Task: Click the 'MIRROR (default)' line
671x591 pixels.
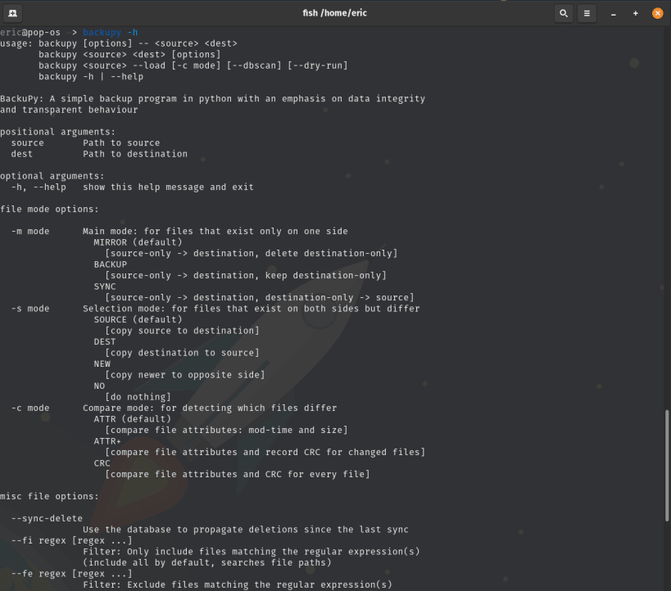Action: tap(138, 242)
